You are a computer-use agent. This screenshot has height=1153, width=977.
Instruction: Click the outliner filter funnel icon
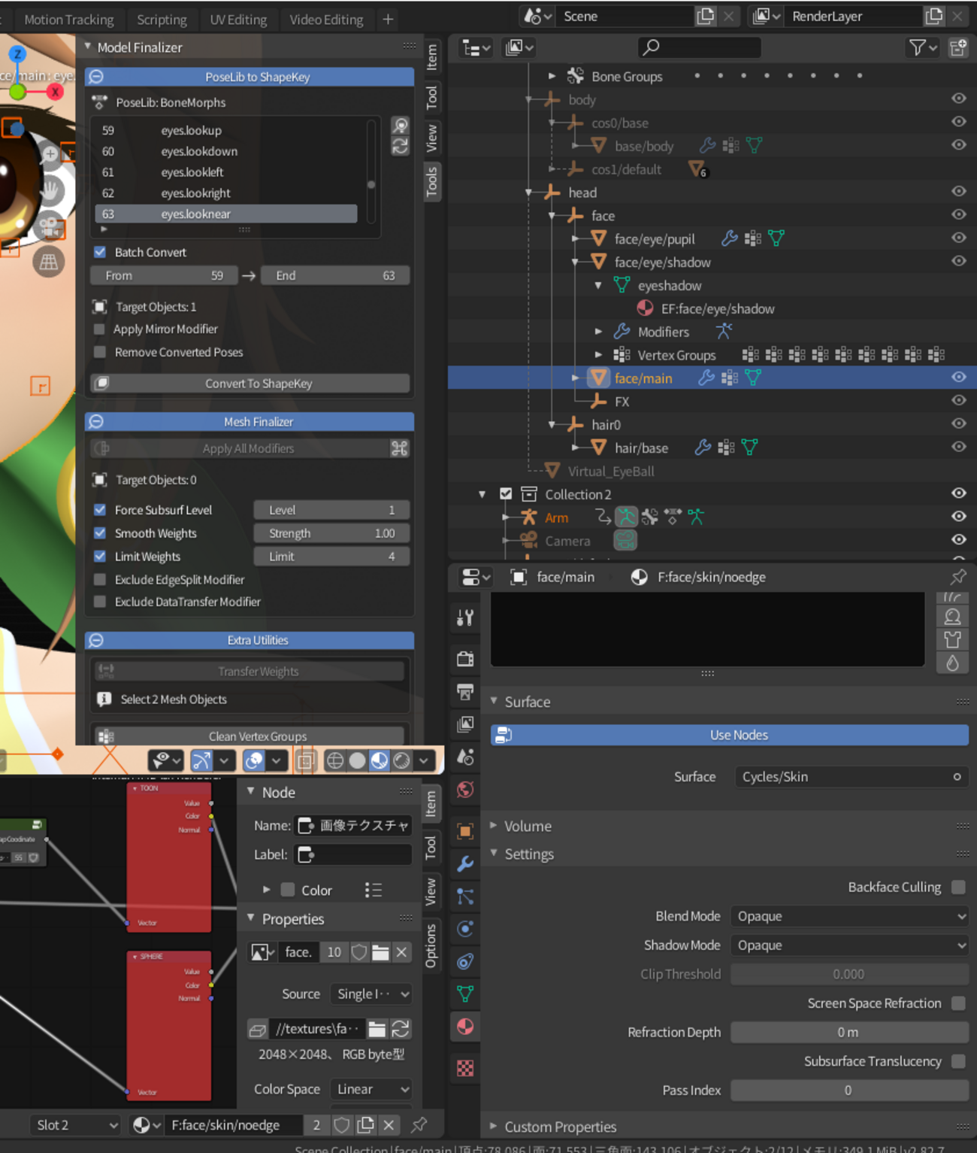pyautogui.click(x=918, y=48)
